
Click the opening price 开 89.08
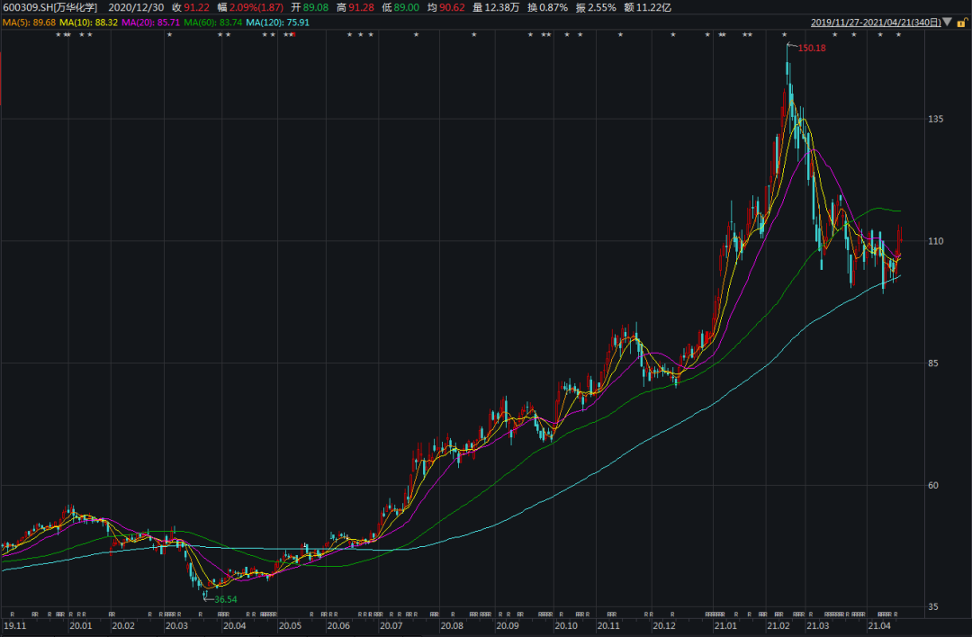pos(310,7)
